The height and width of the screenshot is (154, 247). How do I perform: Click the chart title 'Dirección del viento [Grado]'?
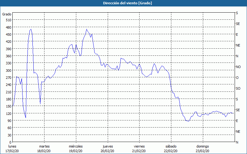[x=128, y=3]
